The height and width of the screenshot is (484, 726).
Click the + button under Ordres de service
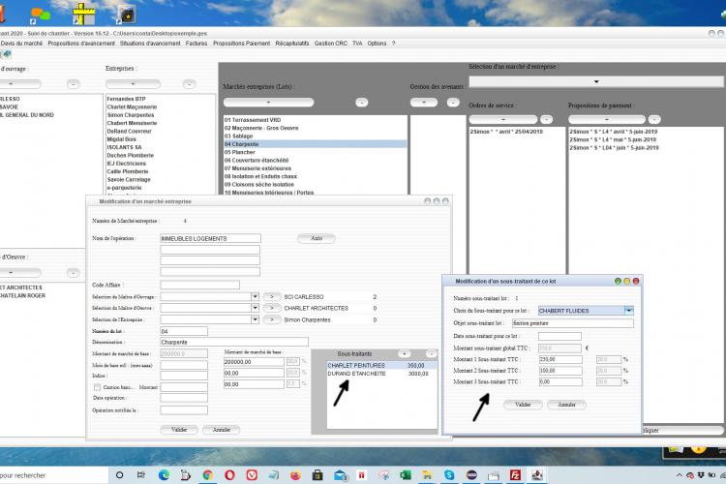tap(502, 119)
